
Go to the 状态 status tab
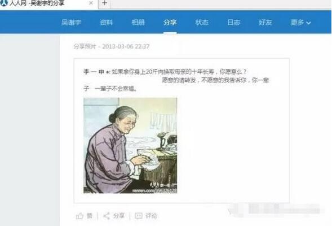coord(202,22)
